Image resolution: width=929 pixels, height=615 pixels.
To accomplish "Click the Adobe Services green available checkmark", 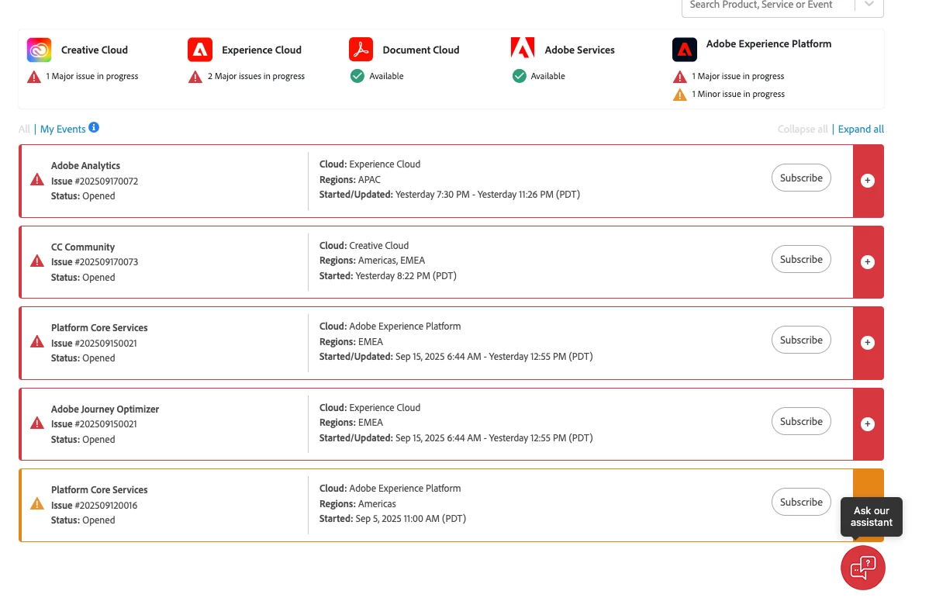I will (519, 76).
